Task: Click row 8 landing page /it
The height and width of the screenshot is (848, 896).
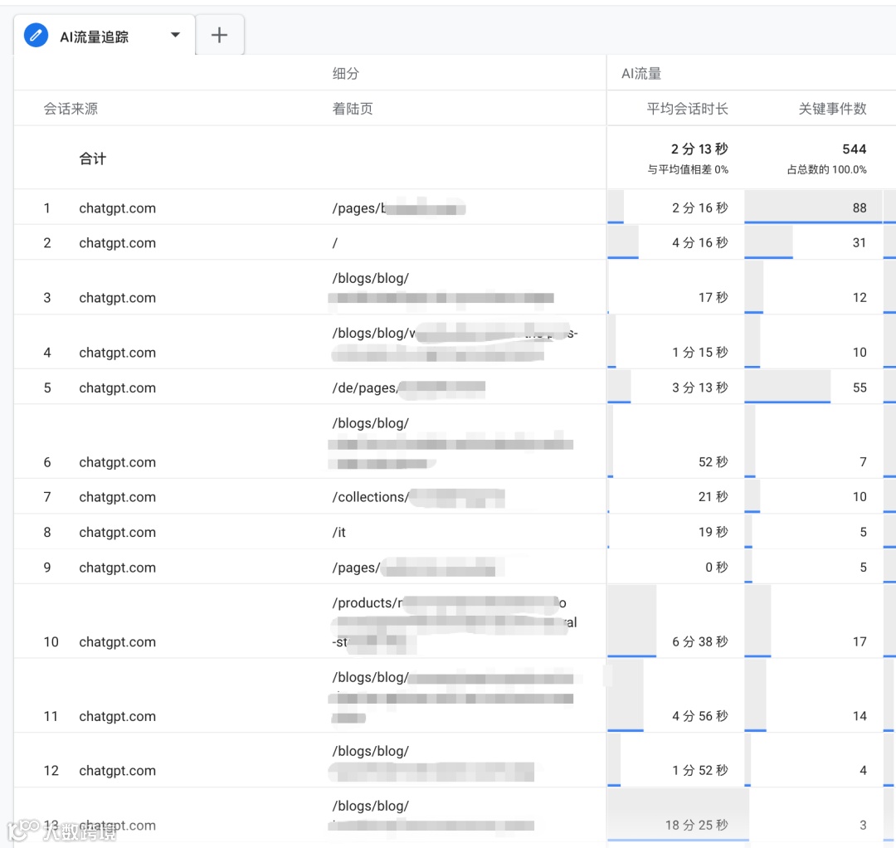Action: tap(338, 533)
